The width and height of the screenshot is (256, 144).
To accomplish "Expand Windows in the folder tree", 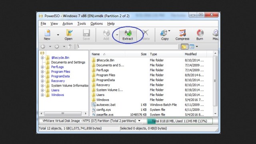I will 42,95.
